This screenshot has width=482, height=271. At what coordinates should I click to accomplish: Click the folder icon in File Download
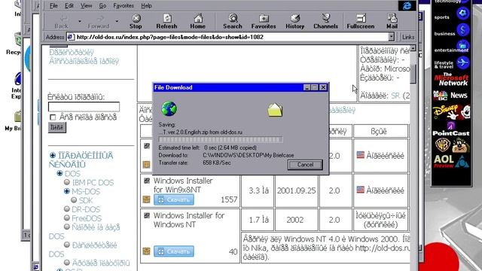[x=275, y=110]
